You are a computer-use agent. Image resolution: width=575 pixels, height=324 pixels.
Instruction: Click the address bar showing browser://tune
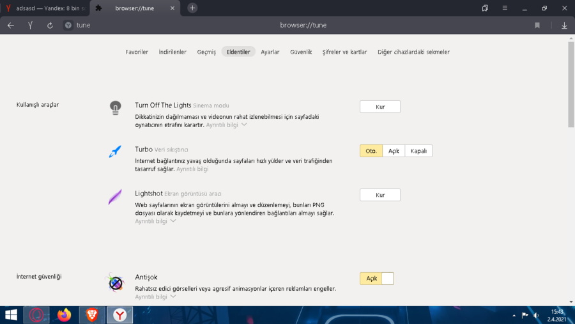tap(303, 26)
